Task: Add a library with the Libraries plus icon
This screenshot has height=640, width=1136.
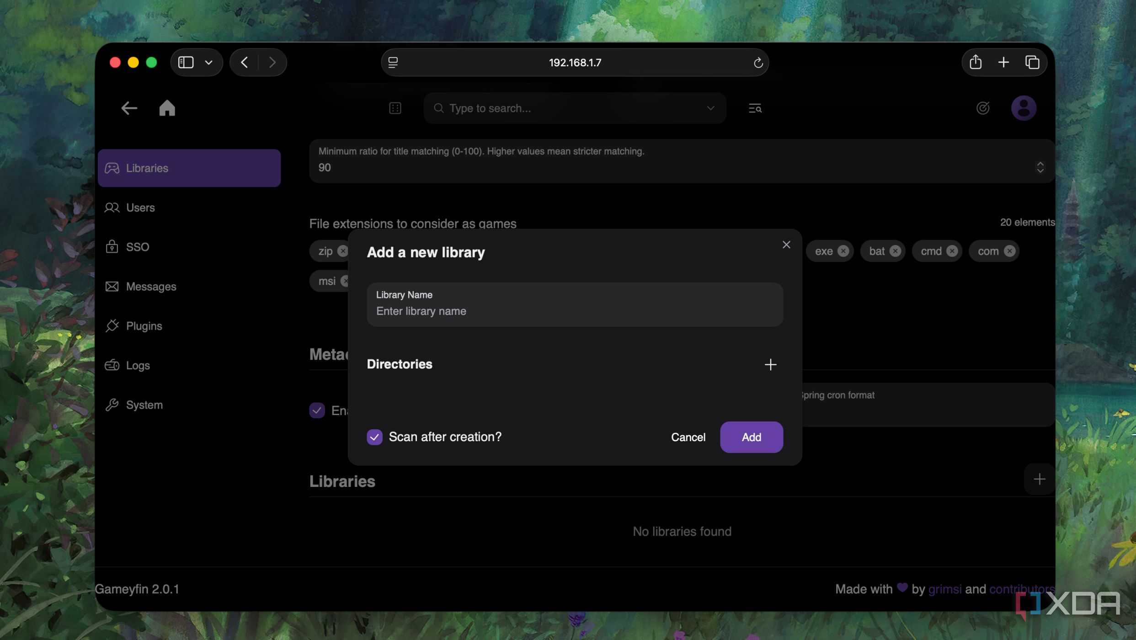Action: tap(1039, 479)
